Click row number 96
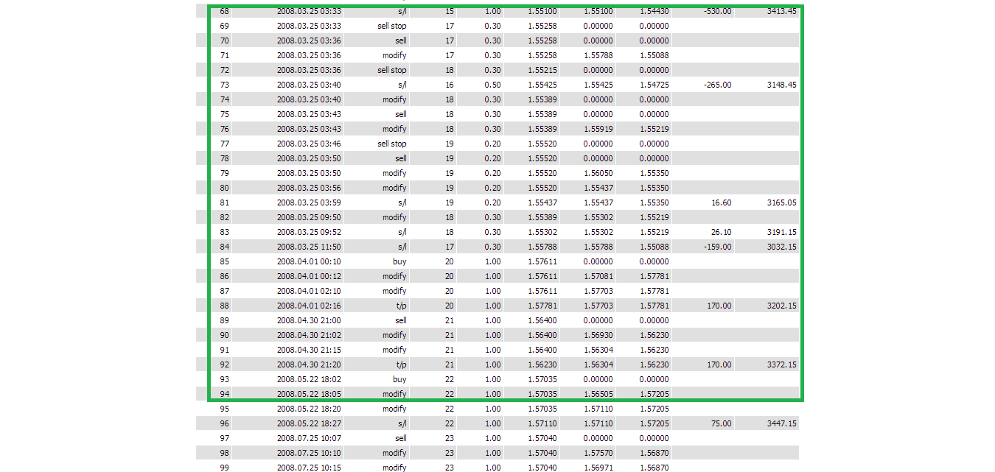995x472 pixels. coord(225,423)
